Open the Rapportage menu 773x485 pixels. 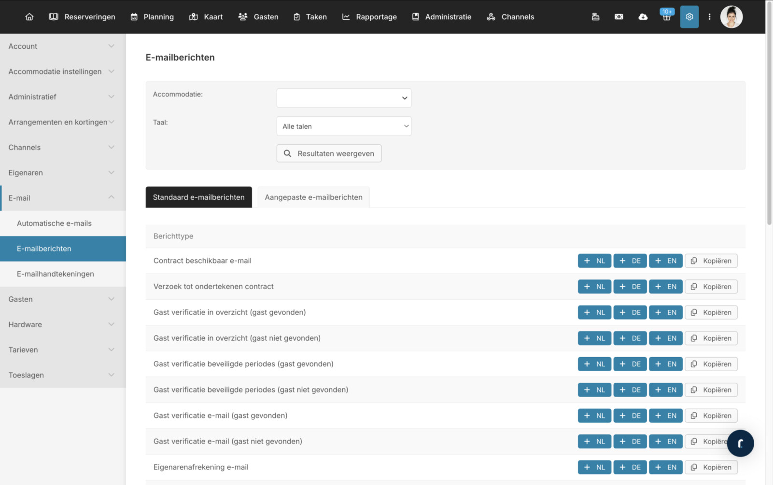pos(369,17)
